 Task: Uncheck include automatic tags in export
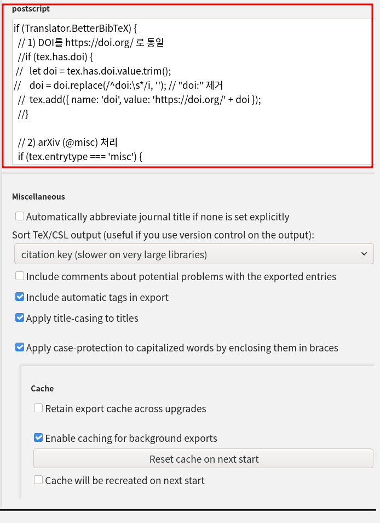coord(20,297)
